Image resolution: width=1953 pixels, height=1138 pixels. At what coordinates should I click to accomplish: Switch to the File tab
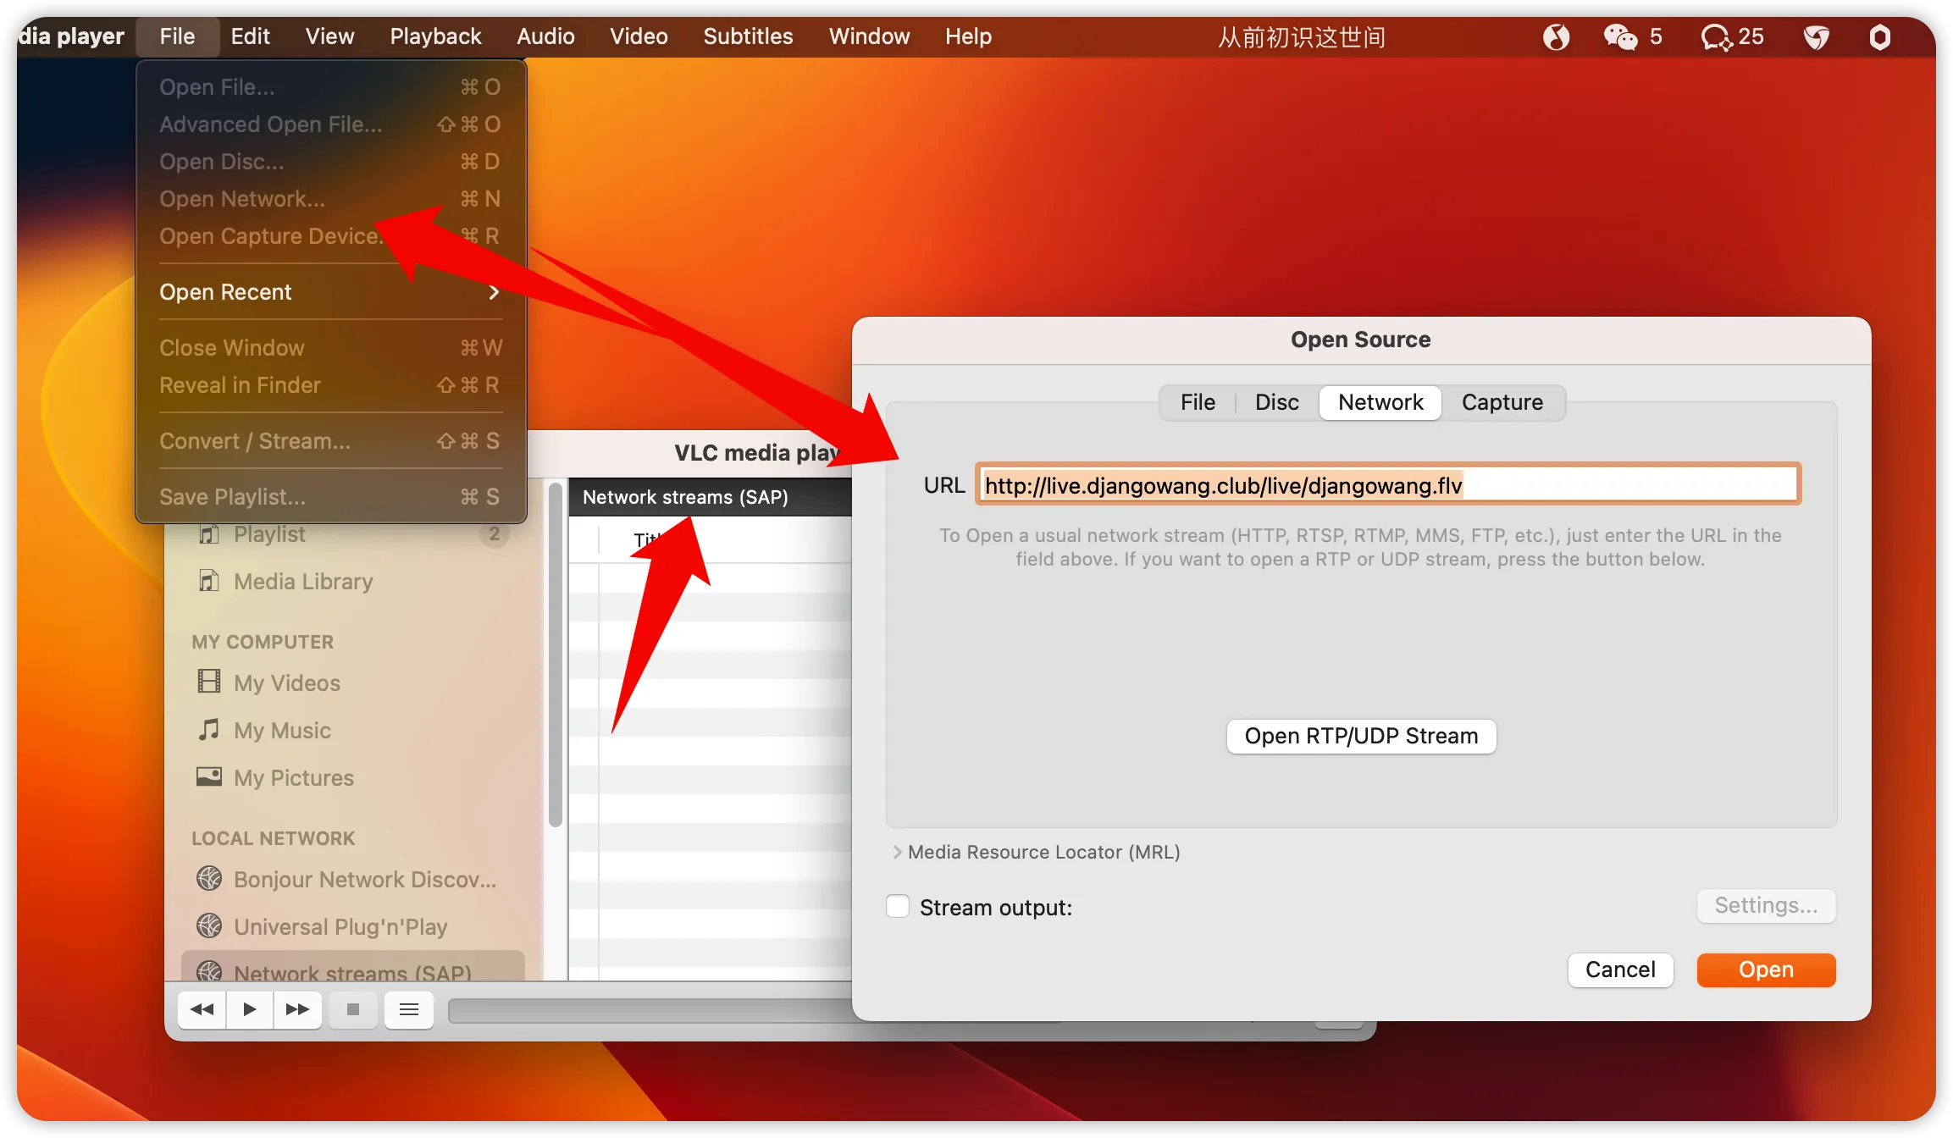click(1198, 402)
